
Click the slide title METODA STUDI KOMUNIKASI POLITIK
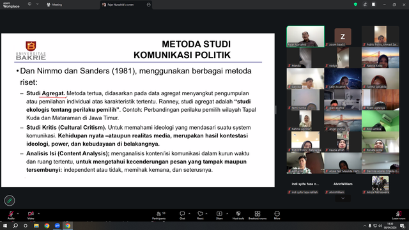tap(182, 50)
